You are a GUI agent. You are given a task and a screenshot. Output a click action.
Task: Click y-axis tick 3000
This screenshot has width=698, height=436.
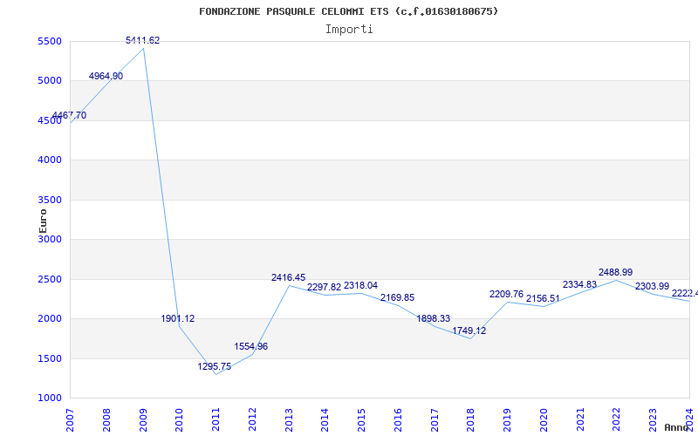coord(48,239)
